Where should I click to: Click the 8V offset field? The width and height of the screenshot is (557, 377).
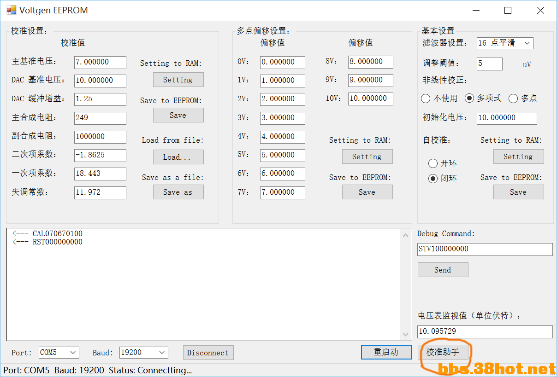point(371,62)
